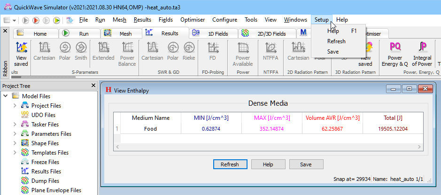The image size is (441, 195).
Task: Open the Help menu in menu bar
Action: tap(342, 20)
